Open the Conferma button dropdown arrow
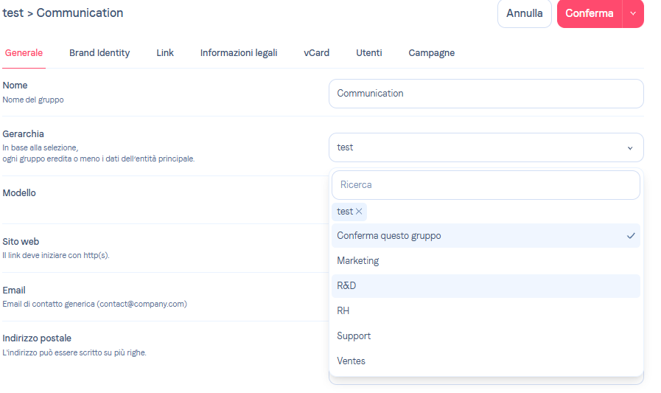Screen dimensions: 661x393 point(633,13)
